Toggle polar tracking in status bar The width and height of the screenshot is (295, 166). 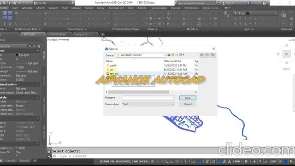pos(177,161)
